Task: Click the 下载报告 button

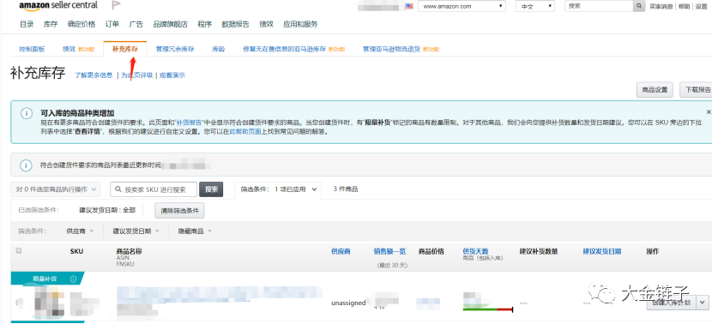Action: click(x=696, y=90)
